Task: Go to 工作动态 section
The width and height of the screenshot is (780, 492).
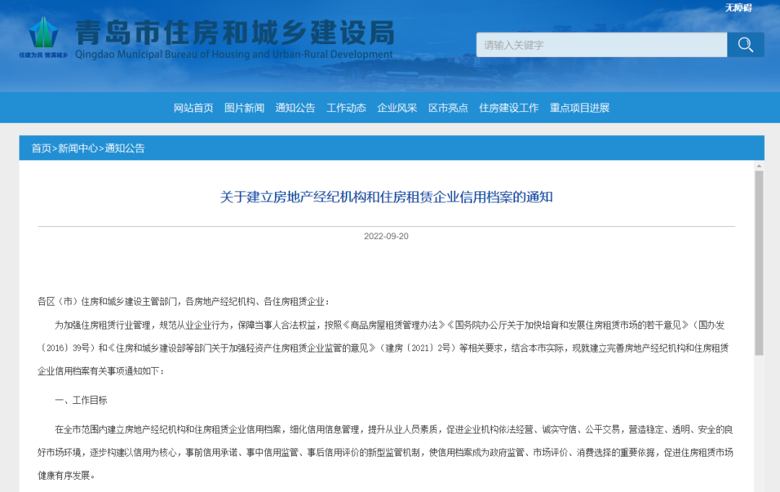Action: 346,108
